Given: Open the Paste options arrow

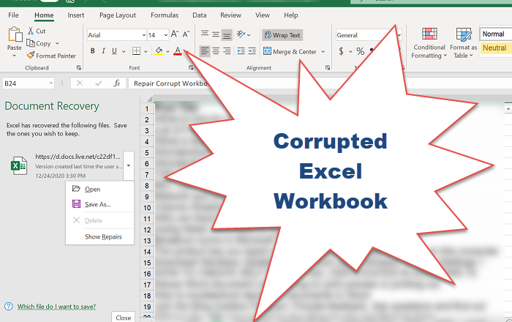Looking at the screenshot, I should click(15, 56).
